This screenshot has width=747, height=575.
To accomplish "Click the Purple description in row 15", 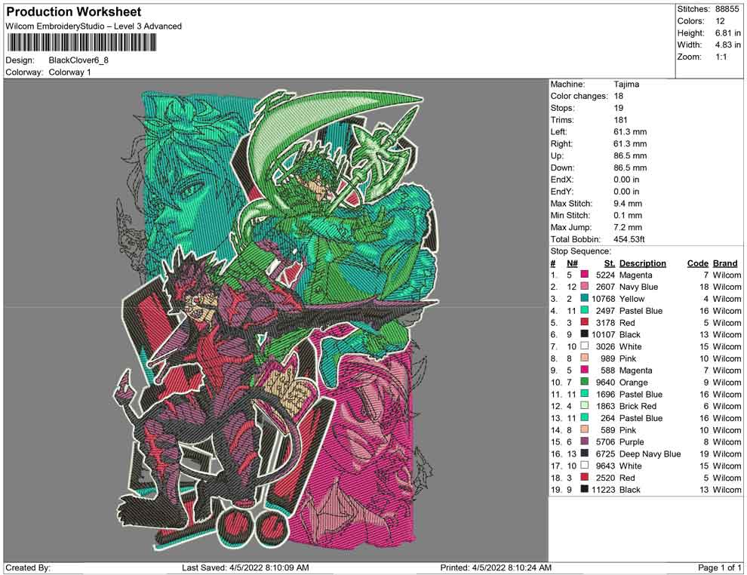I will point(632,442).
